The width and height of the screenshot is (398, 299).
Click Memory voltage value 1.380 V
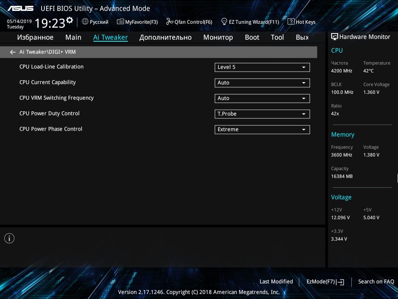click(x=371, y=155)
